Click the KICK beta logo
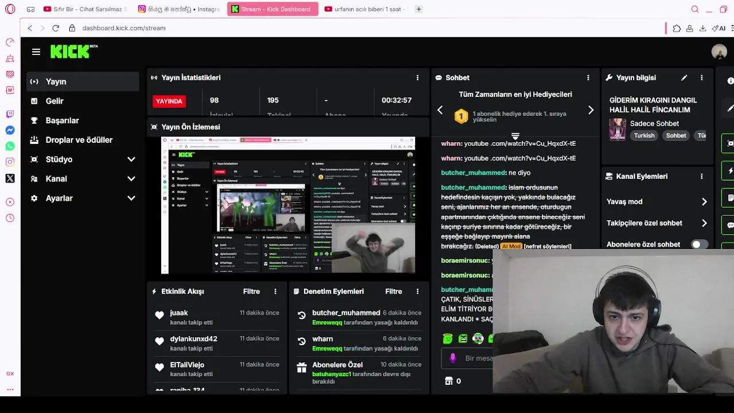734x413 pixels. [74, 52]
